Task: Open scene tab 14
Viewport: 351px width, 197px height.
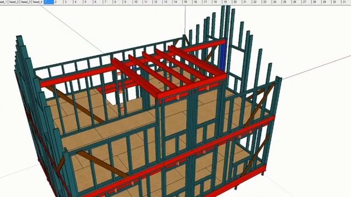Action: pos(178,2)
